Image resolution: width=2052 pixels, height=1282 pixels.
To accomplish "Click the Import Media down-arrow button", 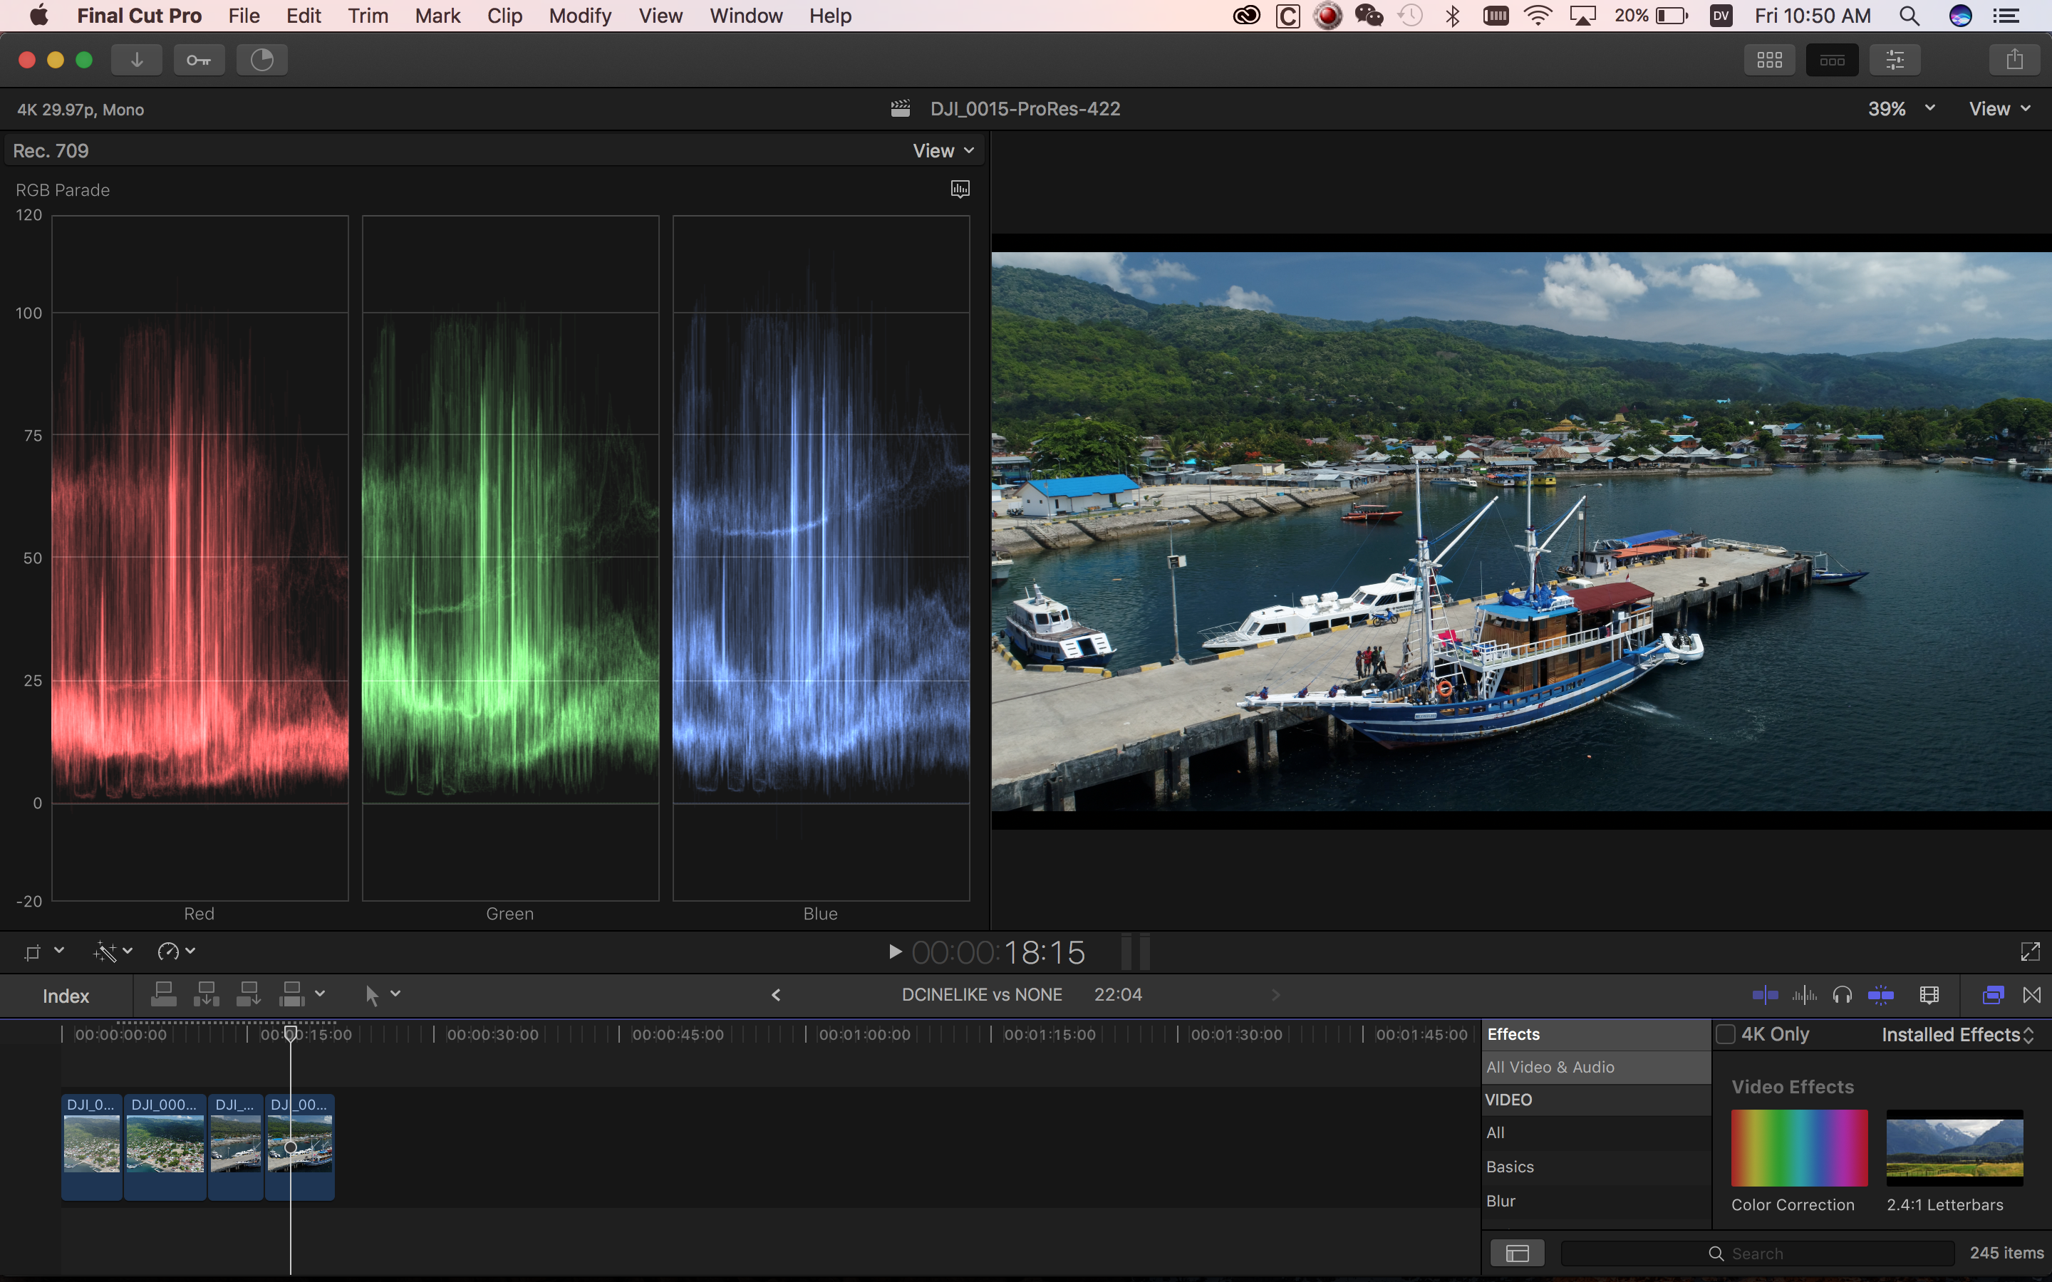I will [x=137, y=61].
